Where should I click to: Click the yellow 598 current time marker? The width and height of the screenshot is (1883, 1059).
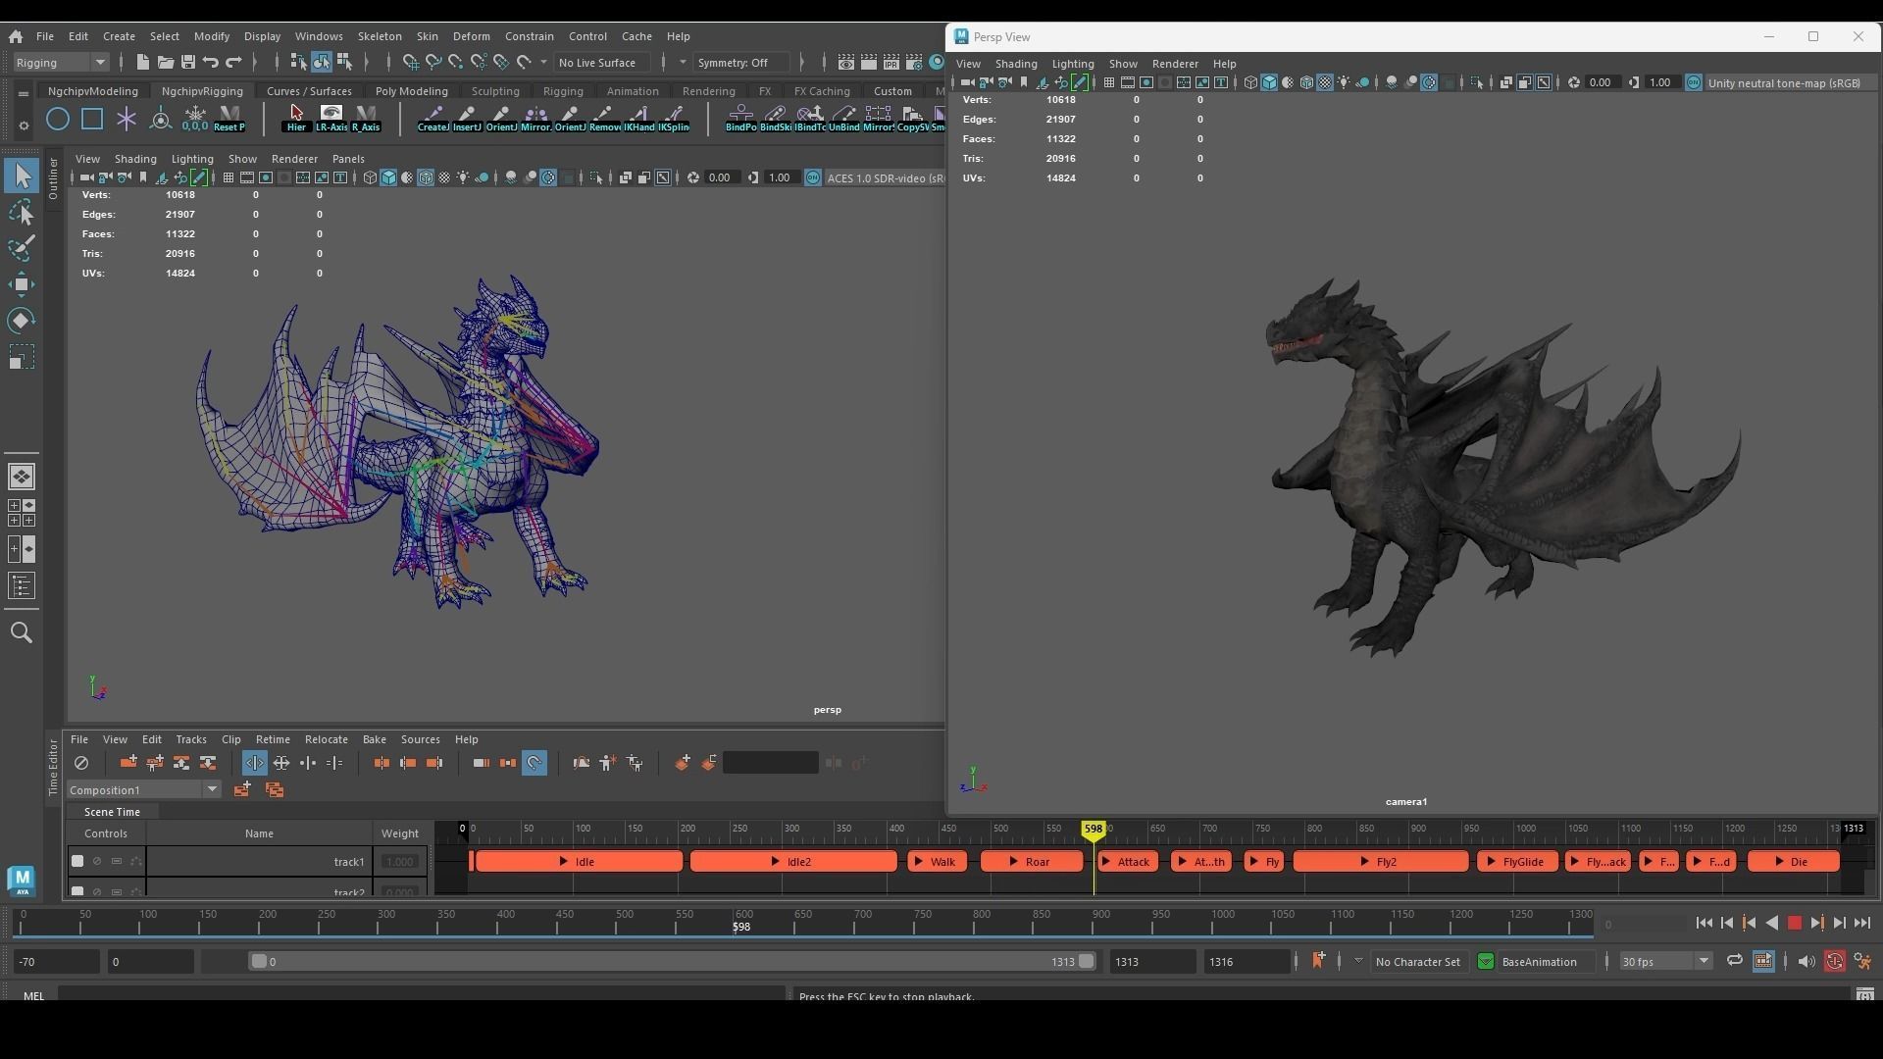(1094, 830)
